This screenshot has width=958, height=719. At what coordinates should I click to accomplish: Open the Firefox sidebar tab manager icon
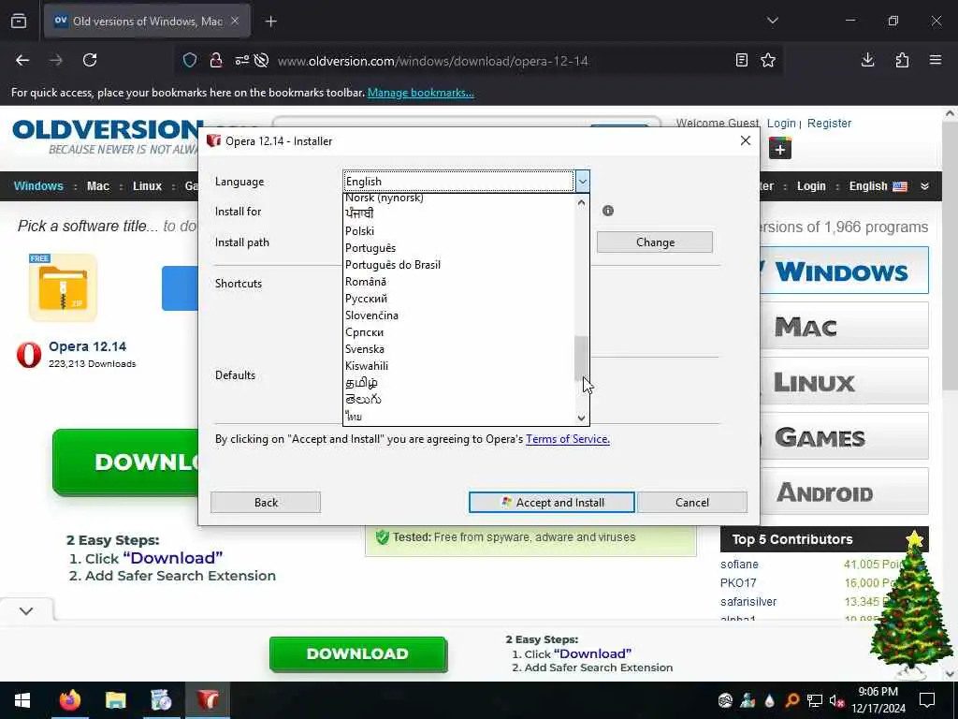[x=19, y=22]
